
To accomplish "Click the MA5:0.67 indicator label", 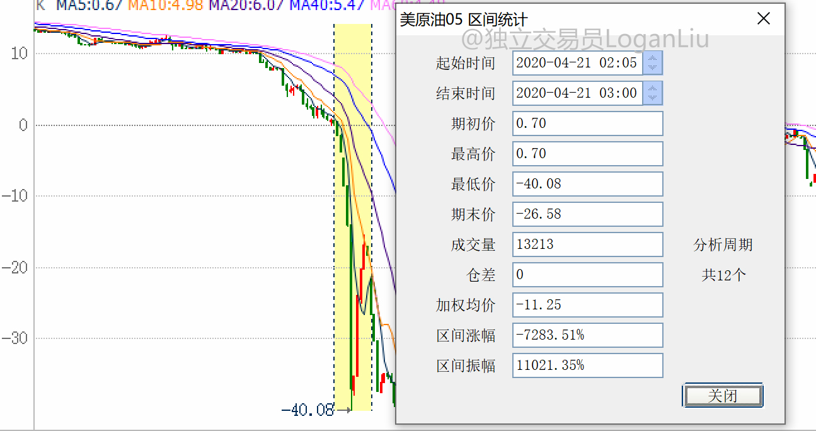I will coord(90,5).
